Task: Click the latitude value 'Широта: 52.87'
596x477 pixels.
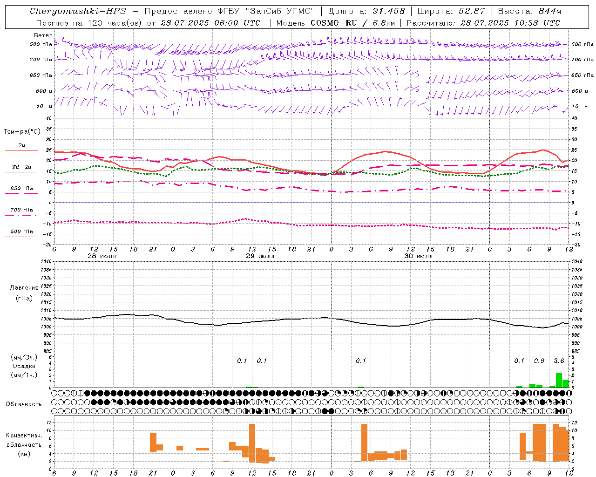Action: 451,11
